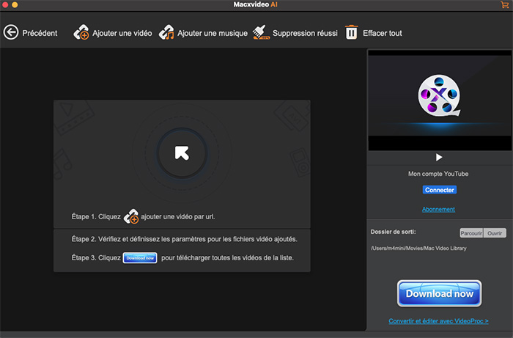
Task: Click the Dossier de sorti: label
Action: [x=393, y=232]
